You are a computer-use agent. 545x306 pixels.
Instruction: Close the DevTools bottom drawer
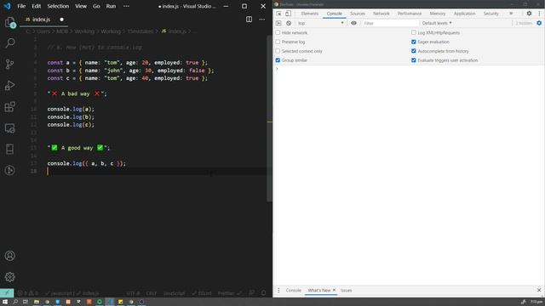click(539, 290)
